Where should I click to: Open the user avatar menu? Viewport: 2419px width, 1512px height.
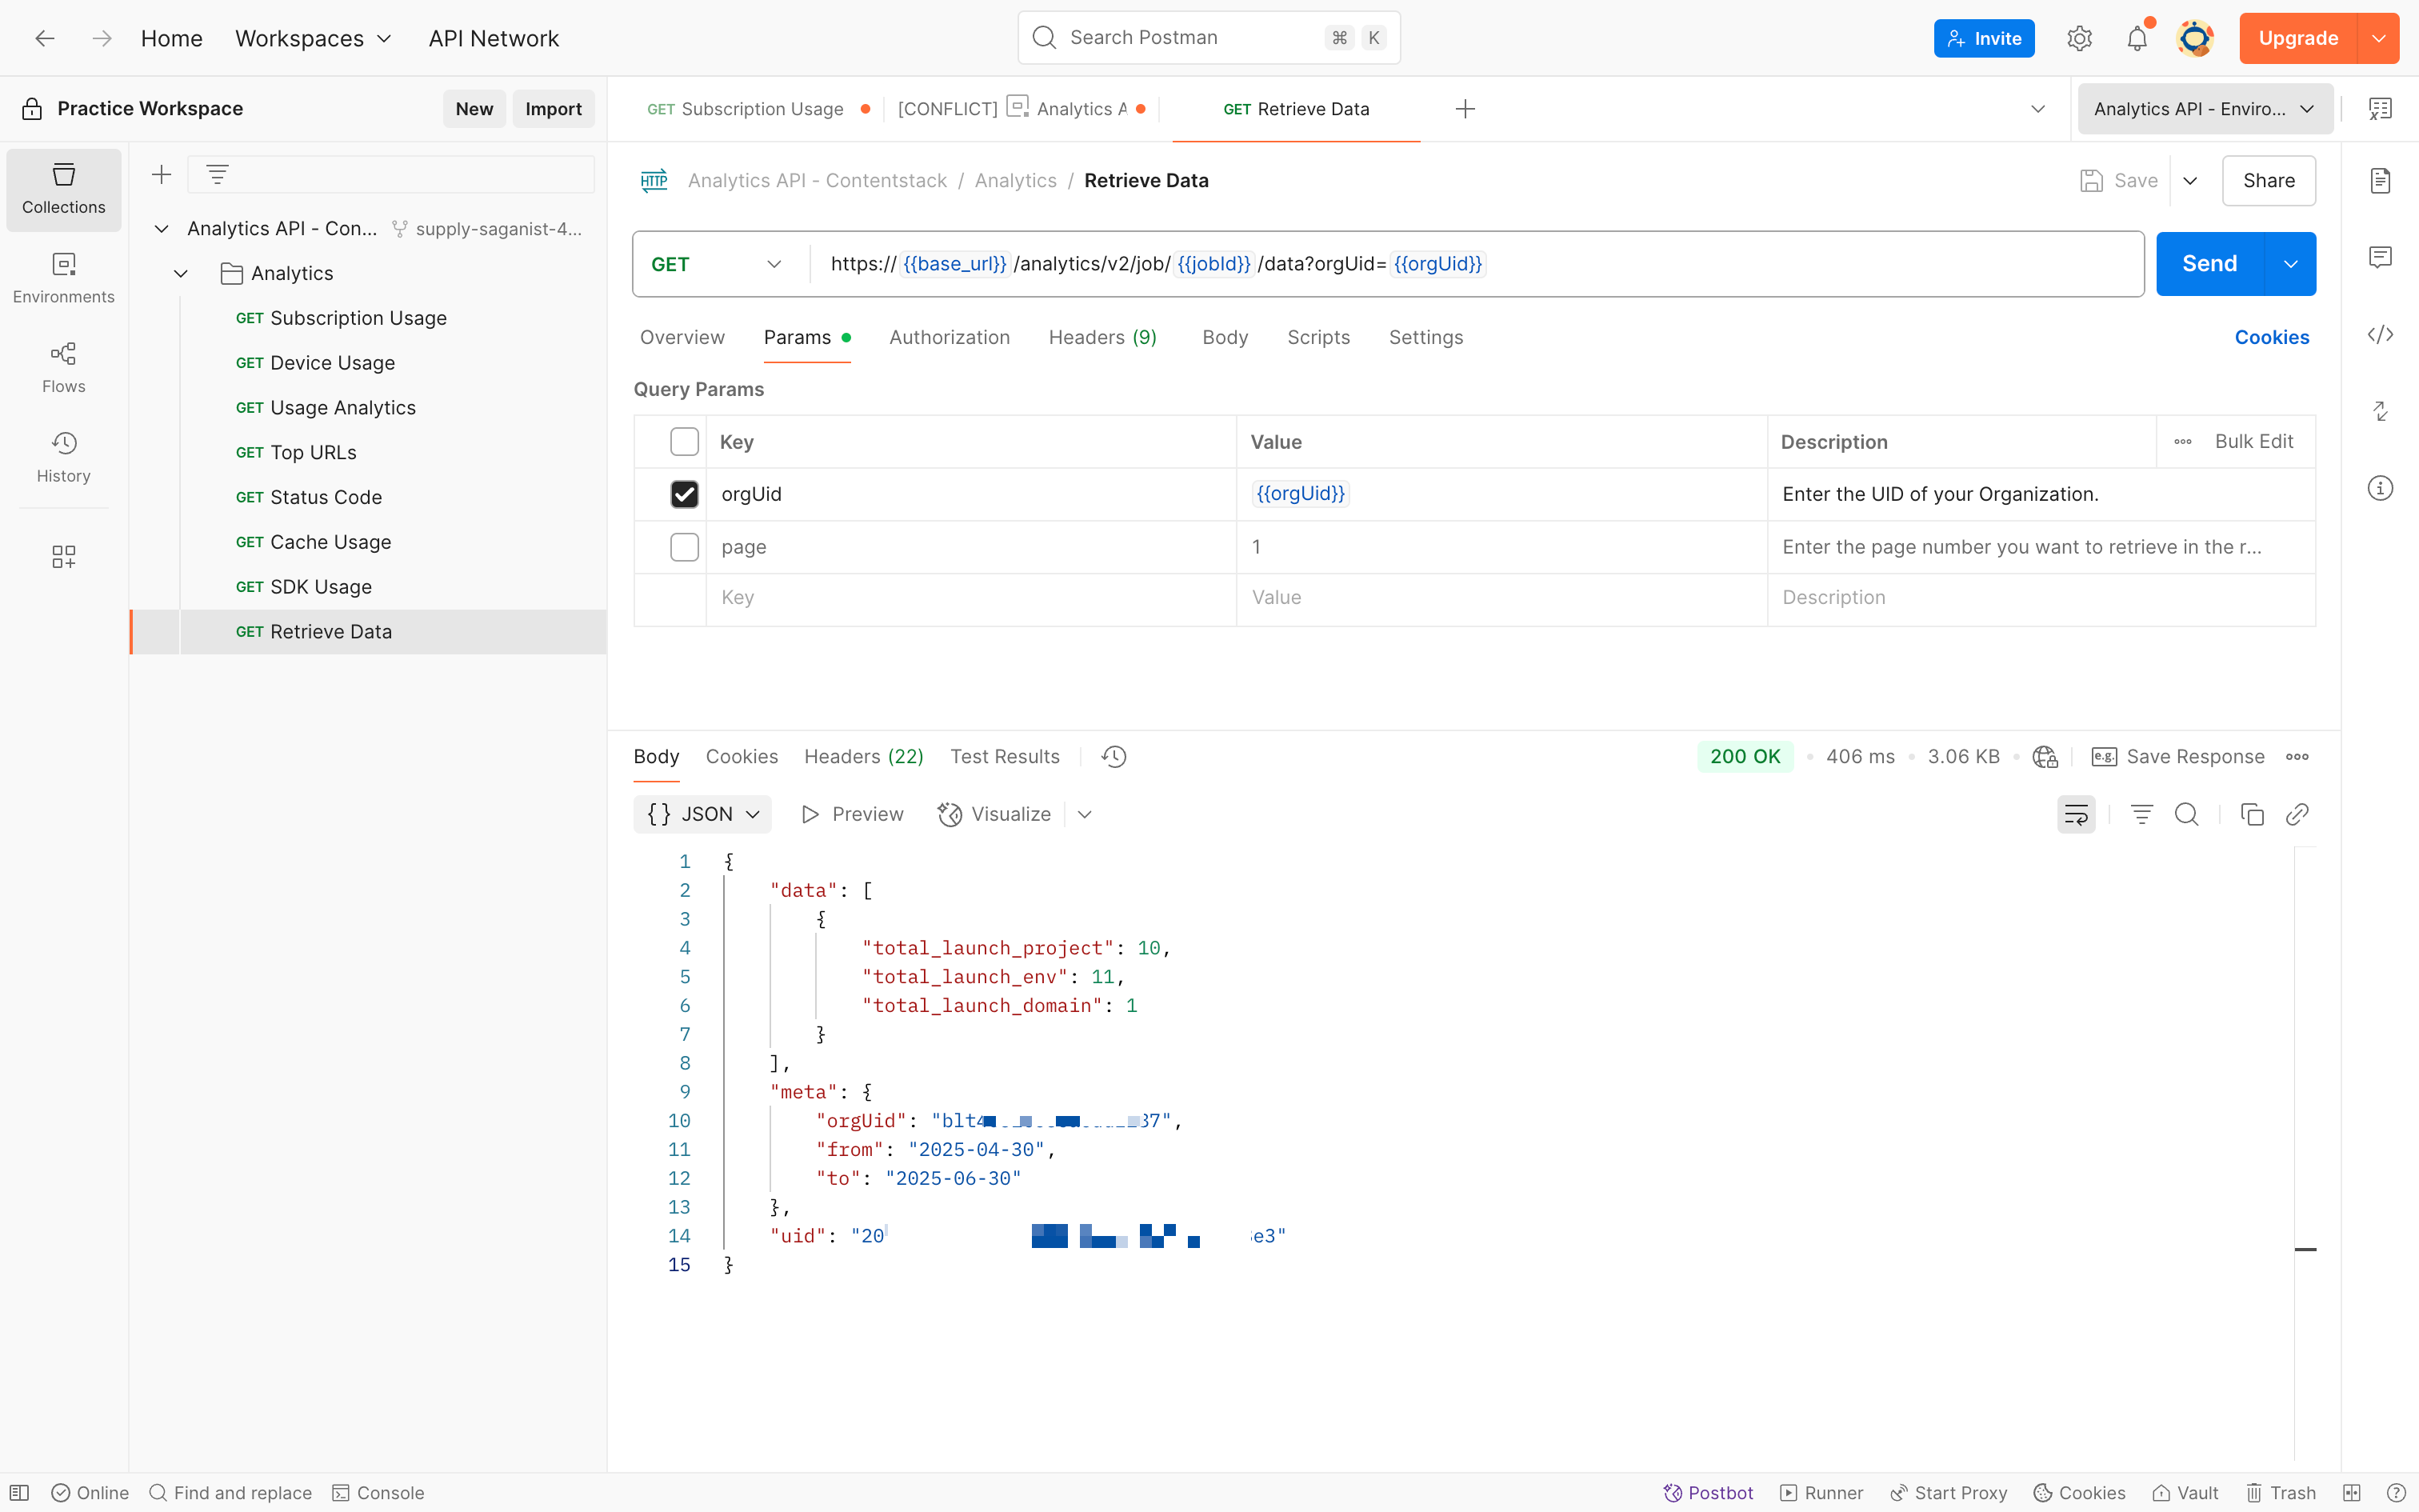tap(2194, 38)
